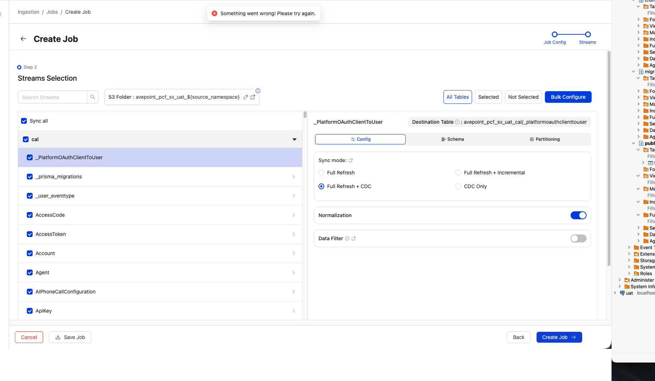Uncheck the _PlatformOAuthClientToUser stream checkbox

tap(30, 157)
